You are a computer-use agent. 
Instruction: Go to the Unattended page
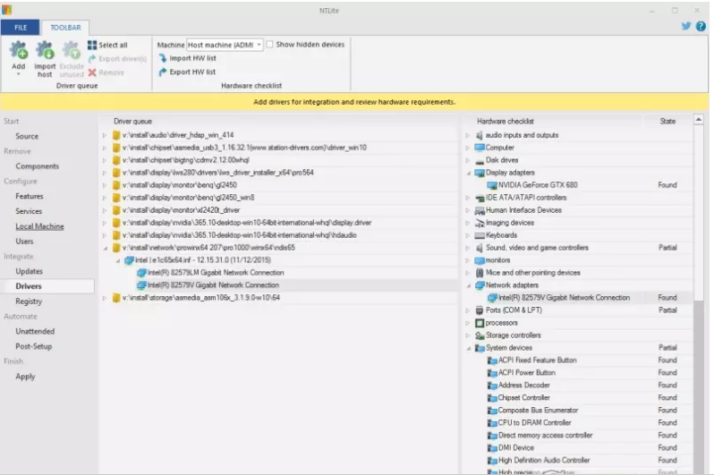[x=35, y=332]
